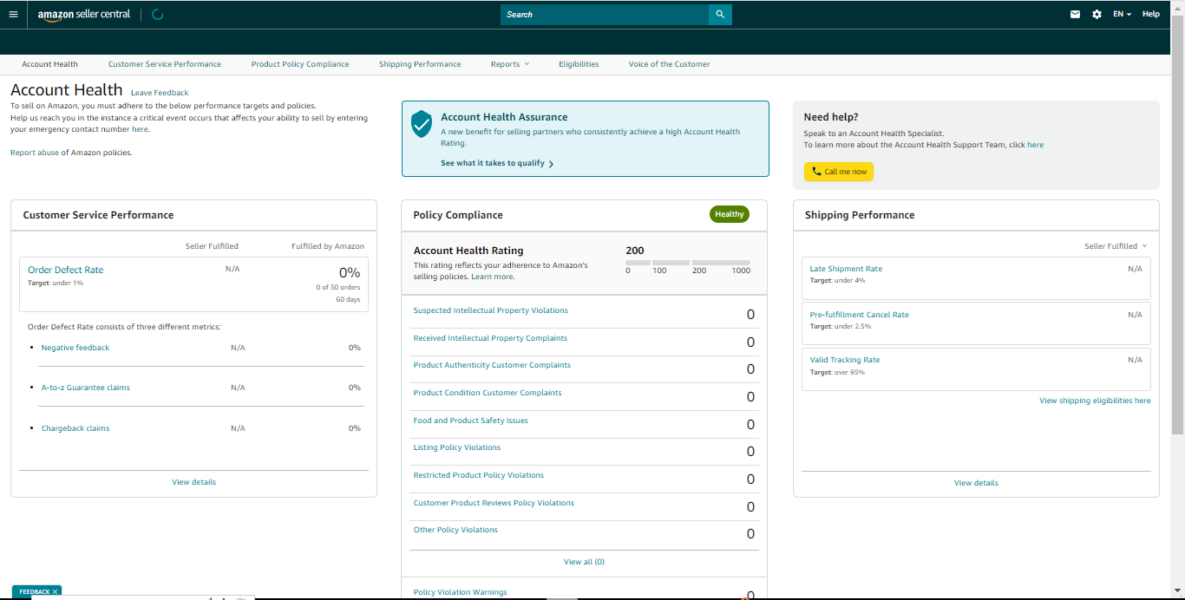Click the Healthy status badge
The width and height of the screenshot is (1185, 600).
coord(729,214)
